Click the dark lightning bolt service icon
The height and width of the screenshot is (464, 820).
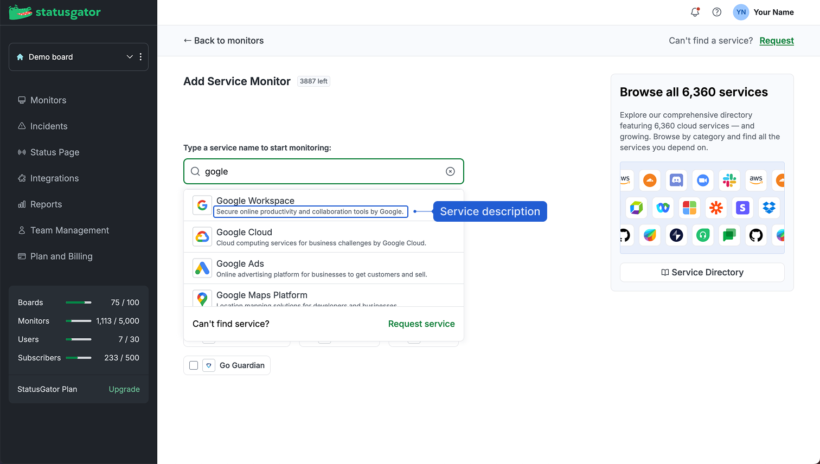click(x=676, y=235)
